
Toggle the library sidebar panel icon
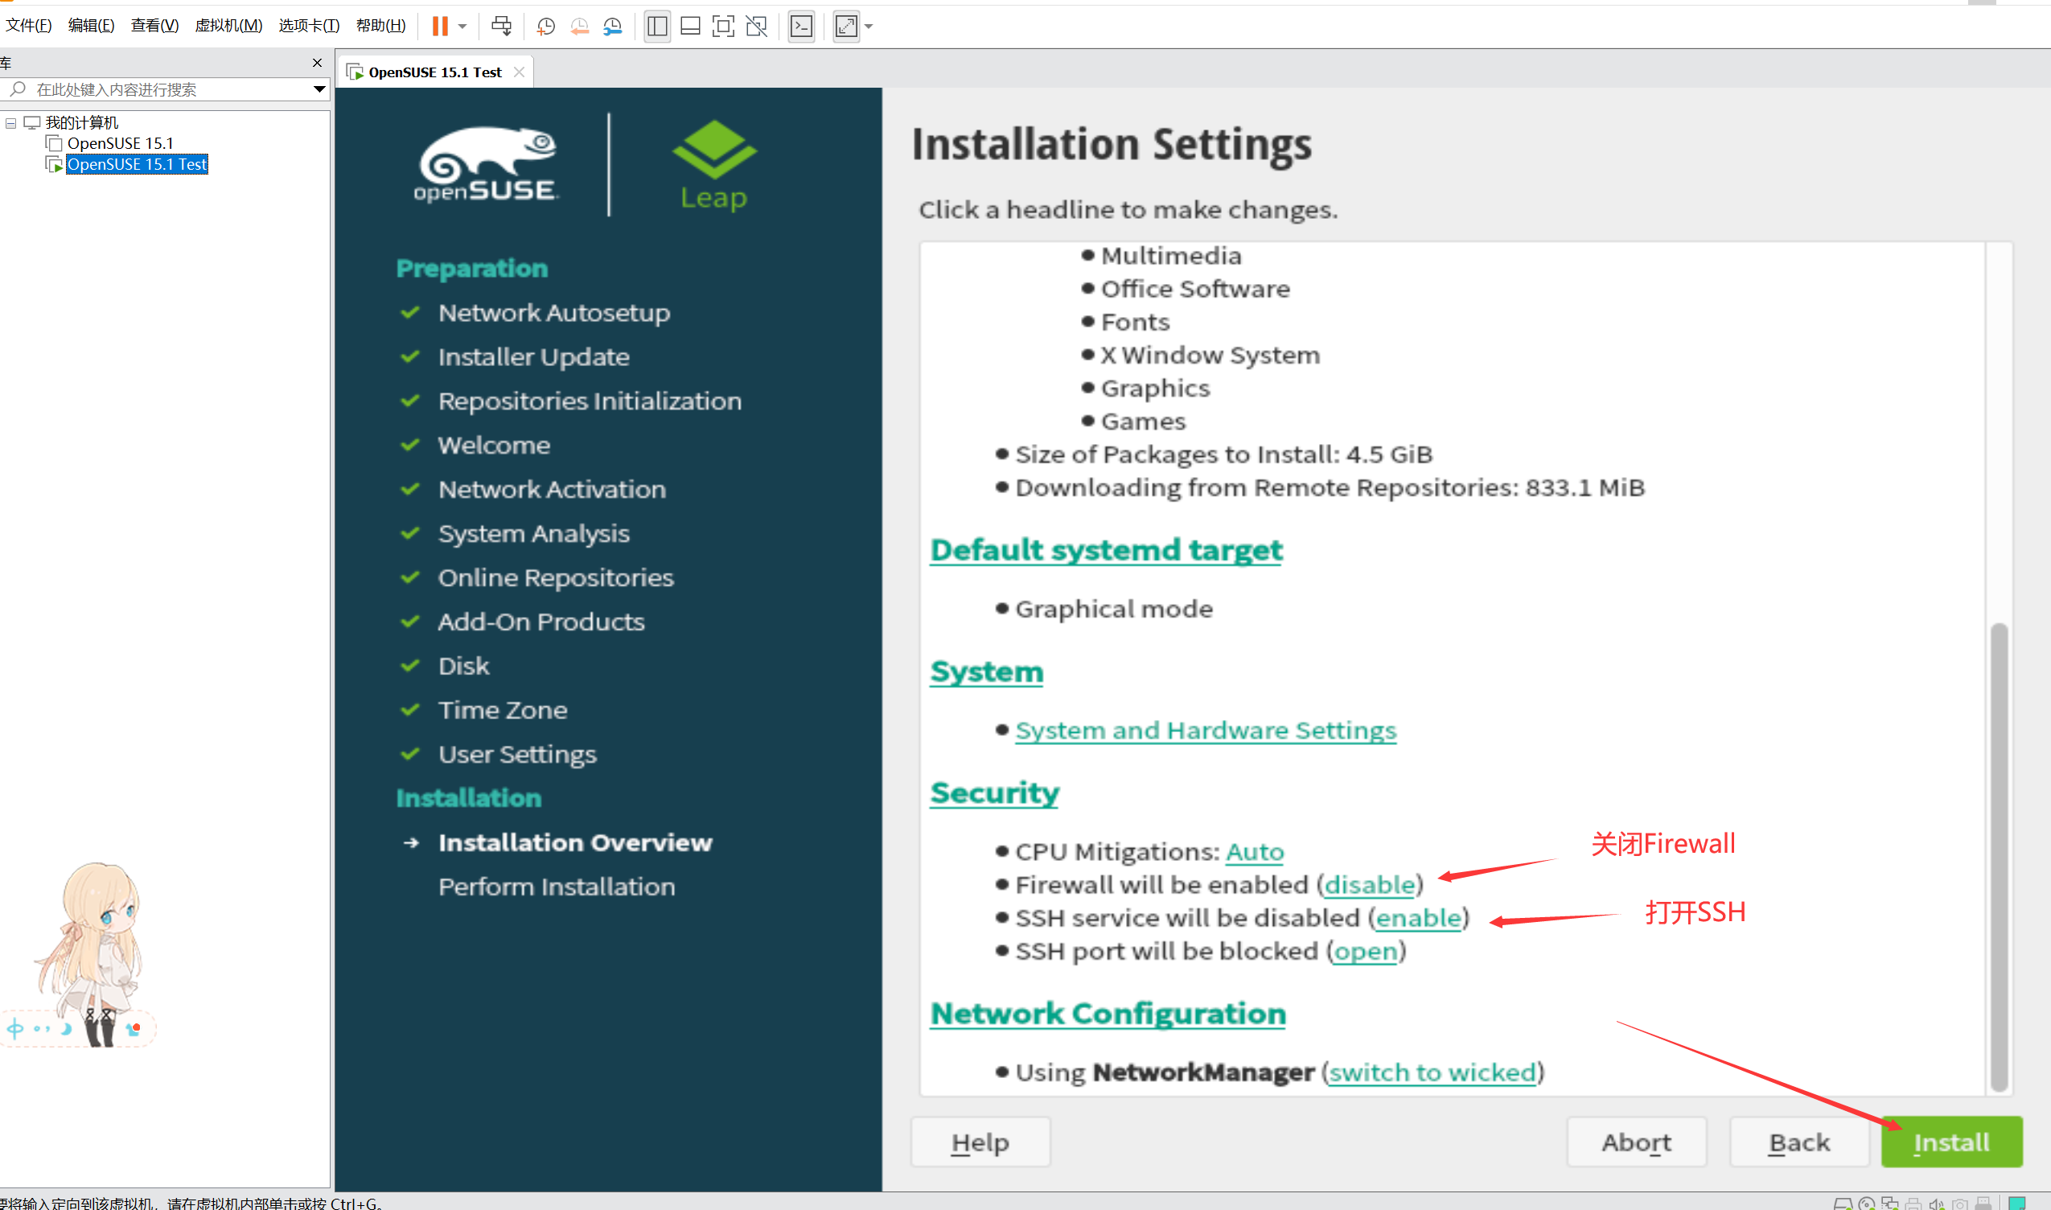click(x=657, y=26)
